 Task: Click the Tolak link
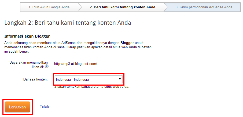tap(45, 107)
